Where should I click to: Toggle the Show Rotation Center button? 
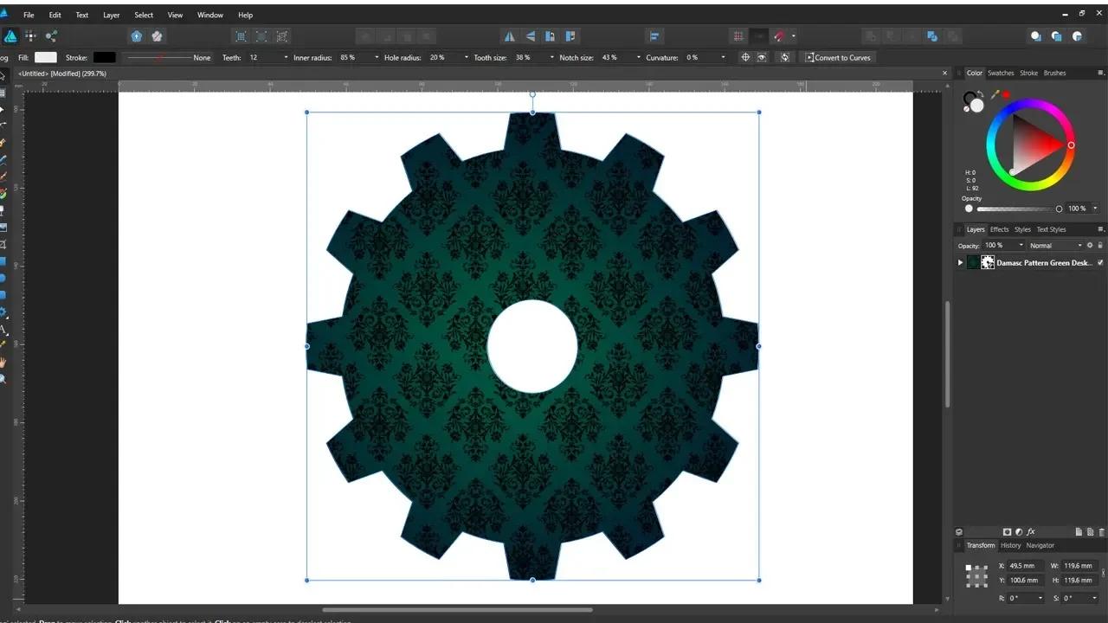point(745,57)
